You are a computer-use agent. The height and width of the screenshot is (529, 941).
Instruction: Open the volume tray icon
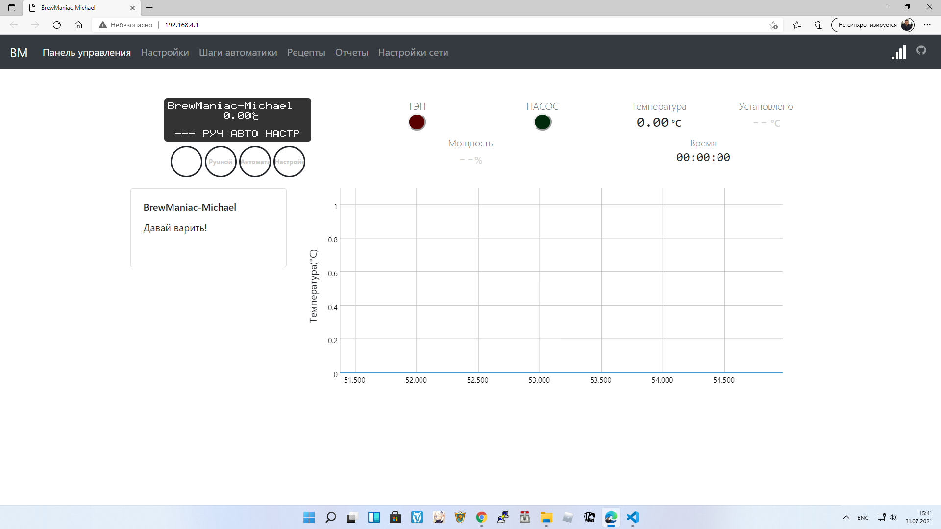(893, 517)
